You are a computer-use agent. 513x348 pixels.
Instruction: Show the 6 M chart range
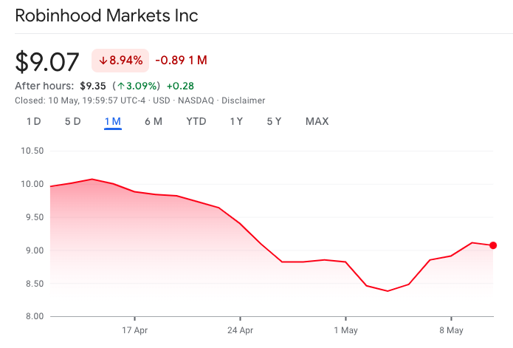[x=154, y=121]
